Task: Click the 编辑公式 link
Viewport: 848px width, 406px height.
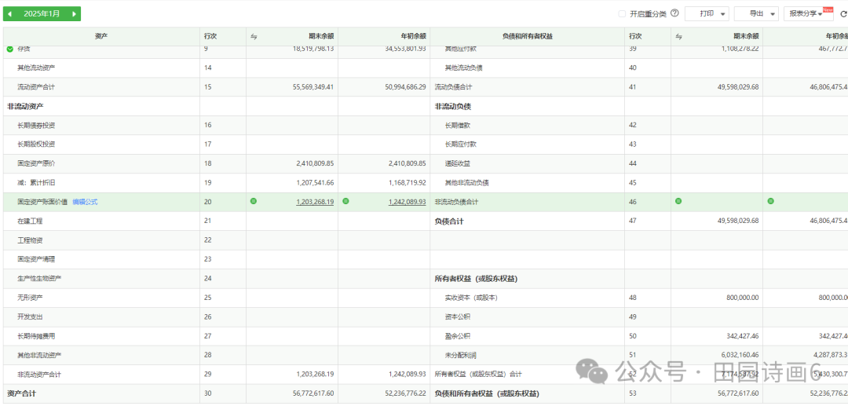Action: tap(85, 202)
